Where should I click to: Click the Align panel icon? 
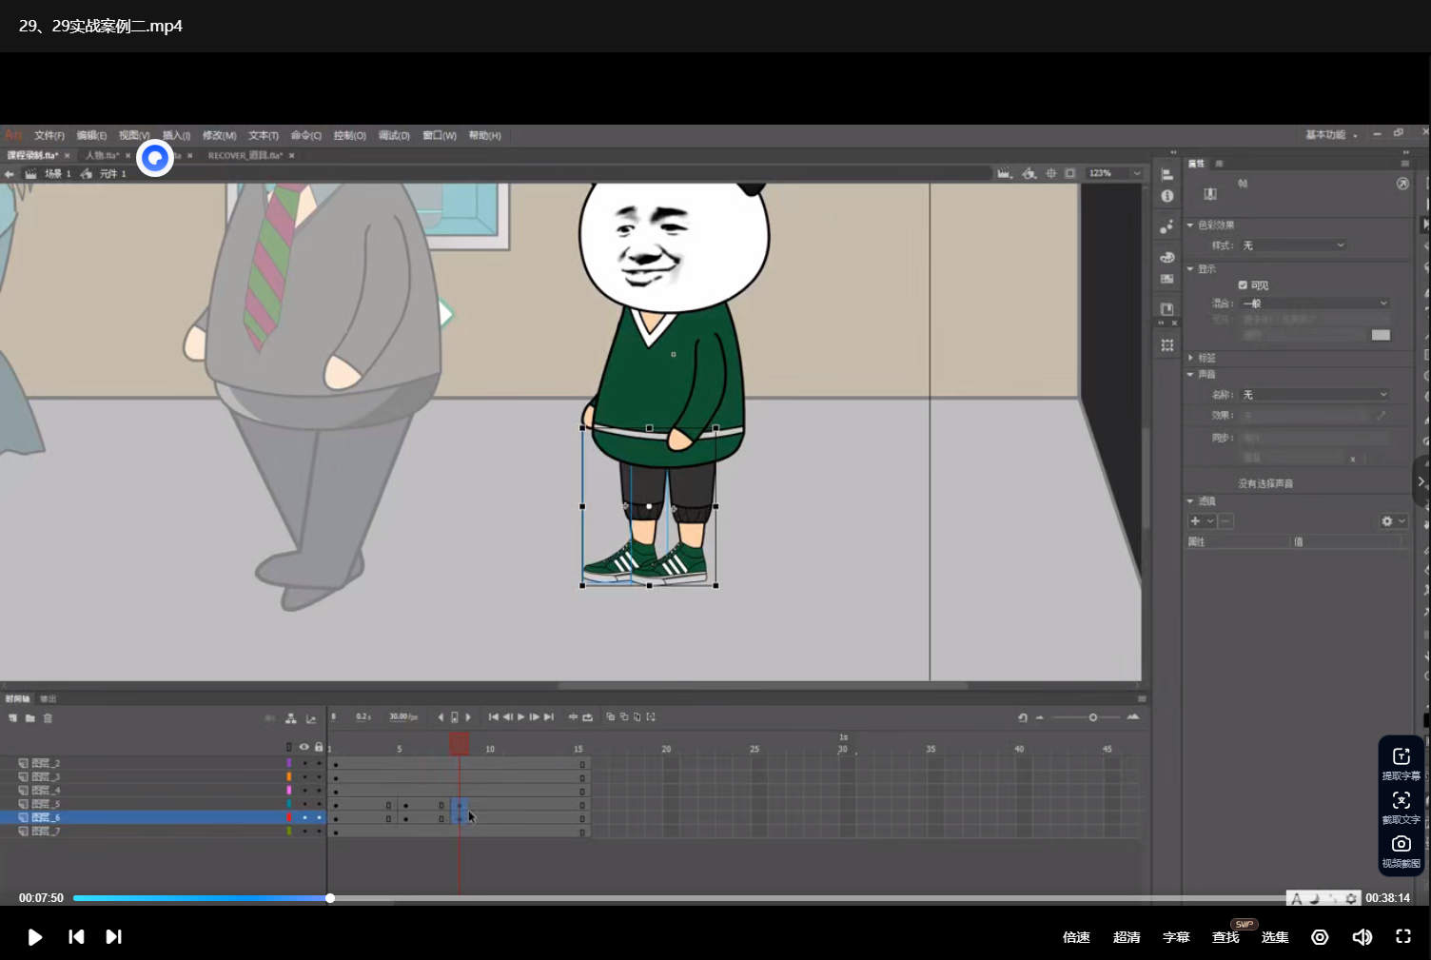tap(1167, 174)
